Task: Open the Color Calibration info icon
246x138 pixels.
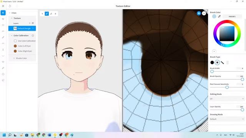Action: [x=33, y=36]
